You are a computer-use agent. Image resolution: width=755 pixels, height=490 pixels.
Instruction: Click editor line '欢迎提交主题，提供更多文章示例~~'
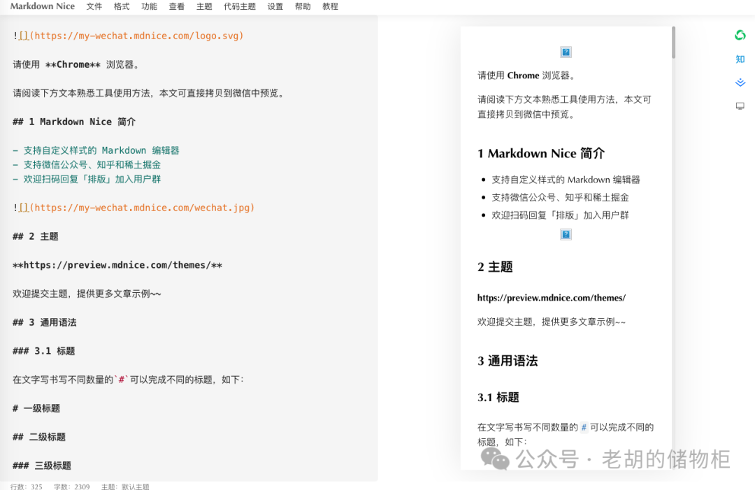click(x=87, y=294)
